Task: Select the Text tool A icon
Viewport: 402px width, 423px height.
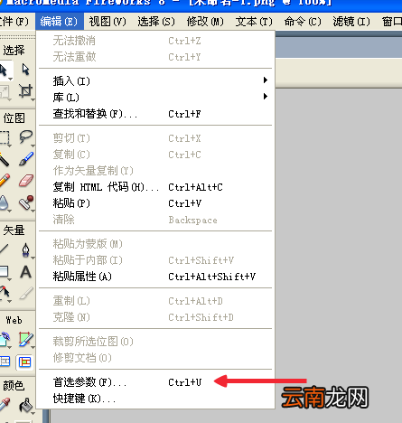Action: (x=25, y=271)
